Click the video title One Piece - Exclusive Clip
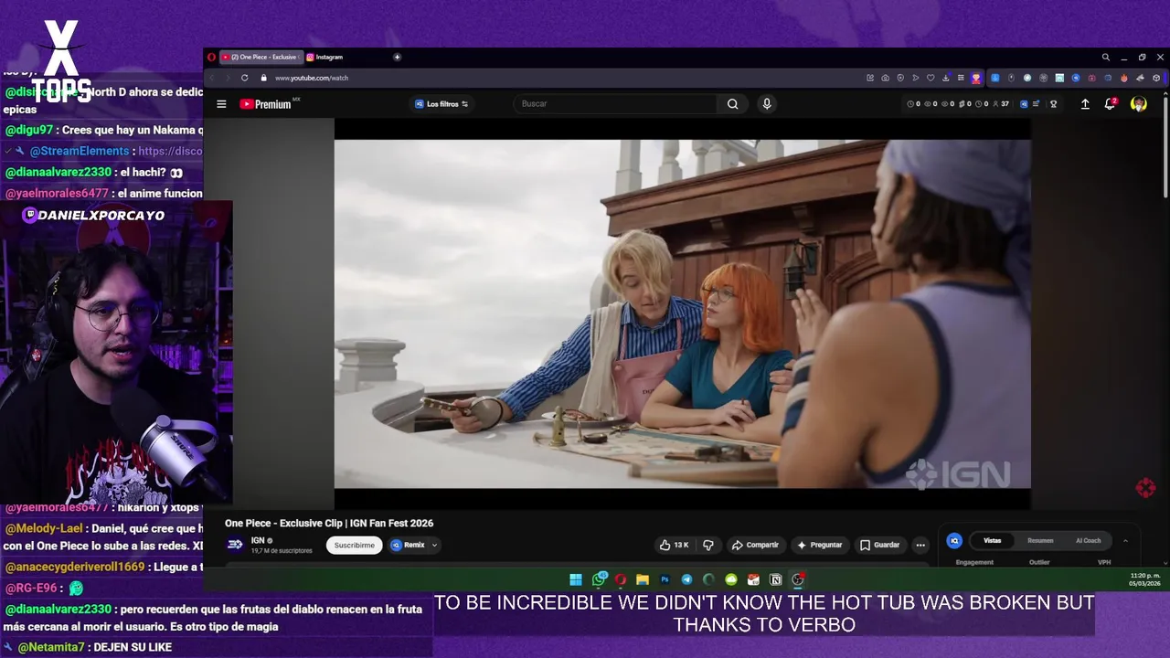The height and width of the screenshot is (658, 1170). pos(329,524)
